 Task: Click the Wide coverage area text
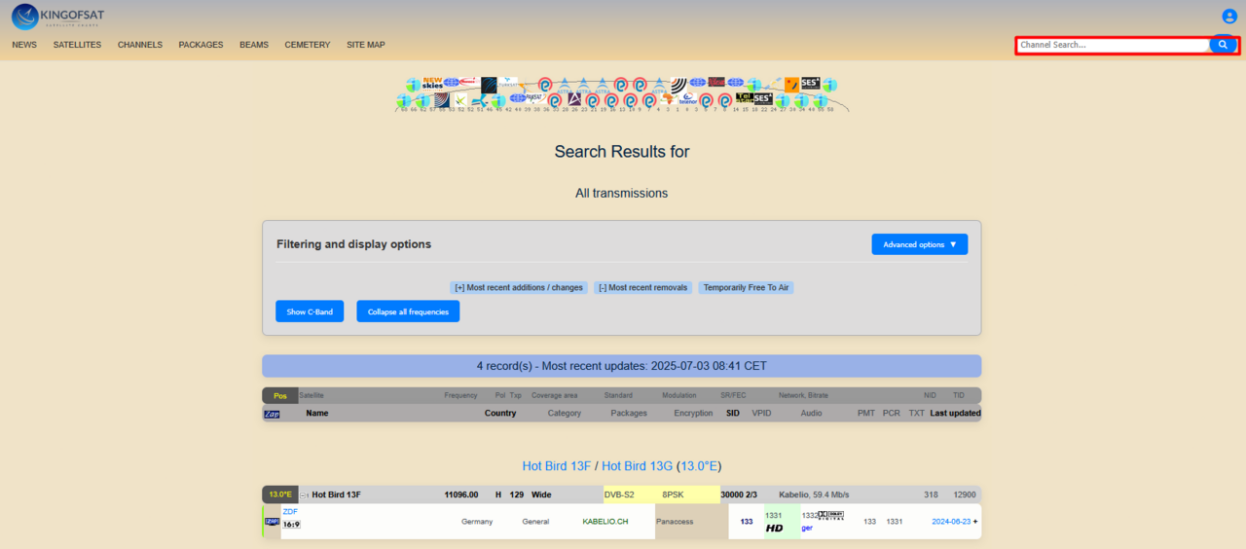pyautogui.click(x=541, y=494)
